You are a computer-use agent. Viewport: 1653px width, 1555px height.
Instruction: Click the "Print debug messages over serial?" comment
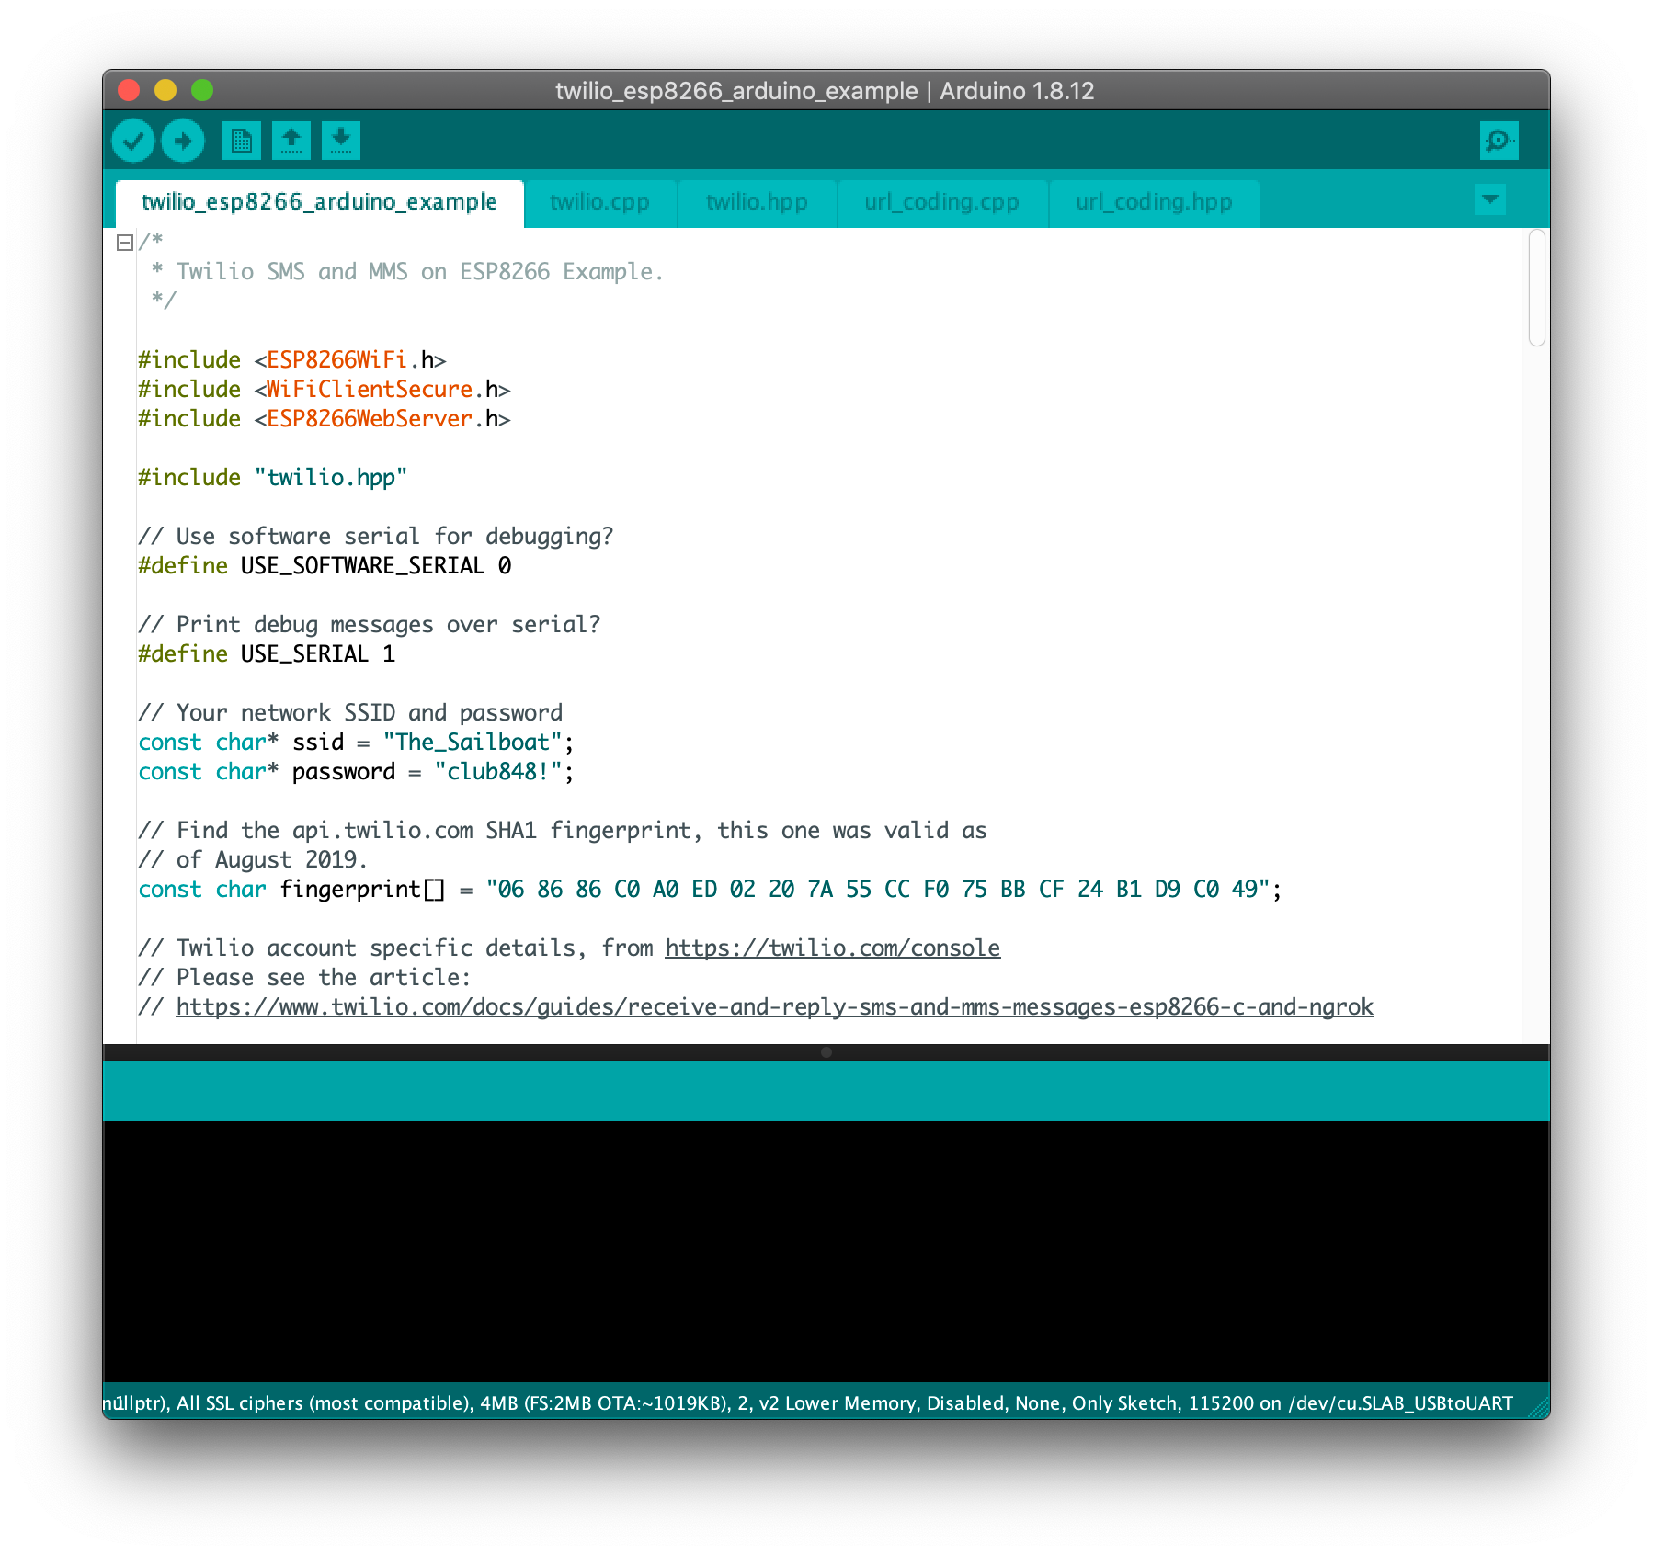370,624
